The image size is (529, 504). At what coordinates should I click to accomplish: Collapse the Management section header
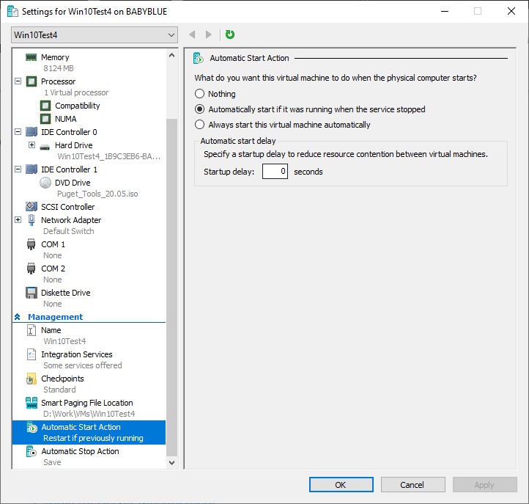[x=17, y=317]
